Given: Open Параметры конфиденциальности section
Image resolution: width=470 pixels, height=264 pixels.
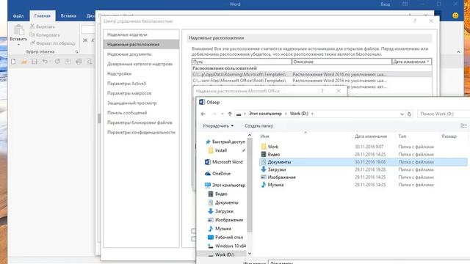Looking at the screenshot, I should (141, 132).
